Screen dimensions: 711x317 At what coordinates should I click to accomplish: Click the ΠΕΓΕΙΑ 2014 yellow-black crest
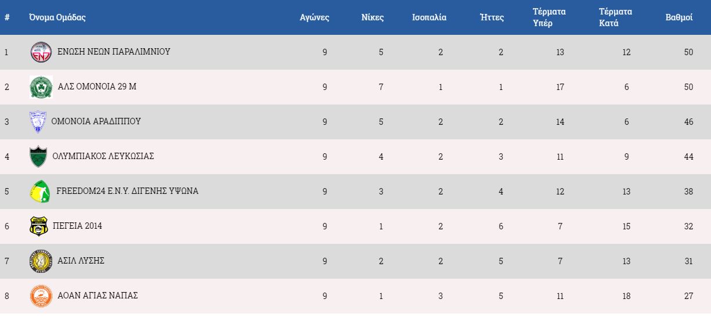pos(38,226)
